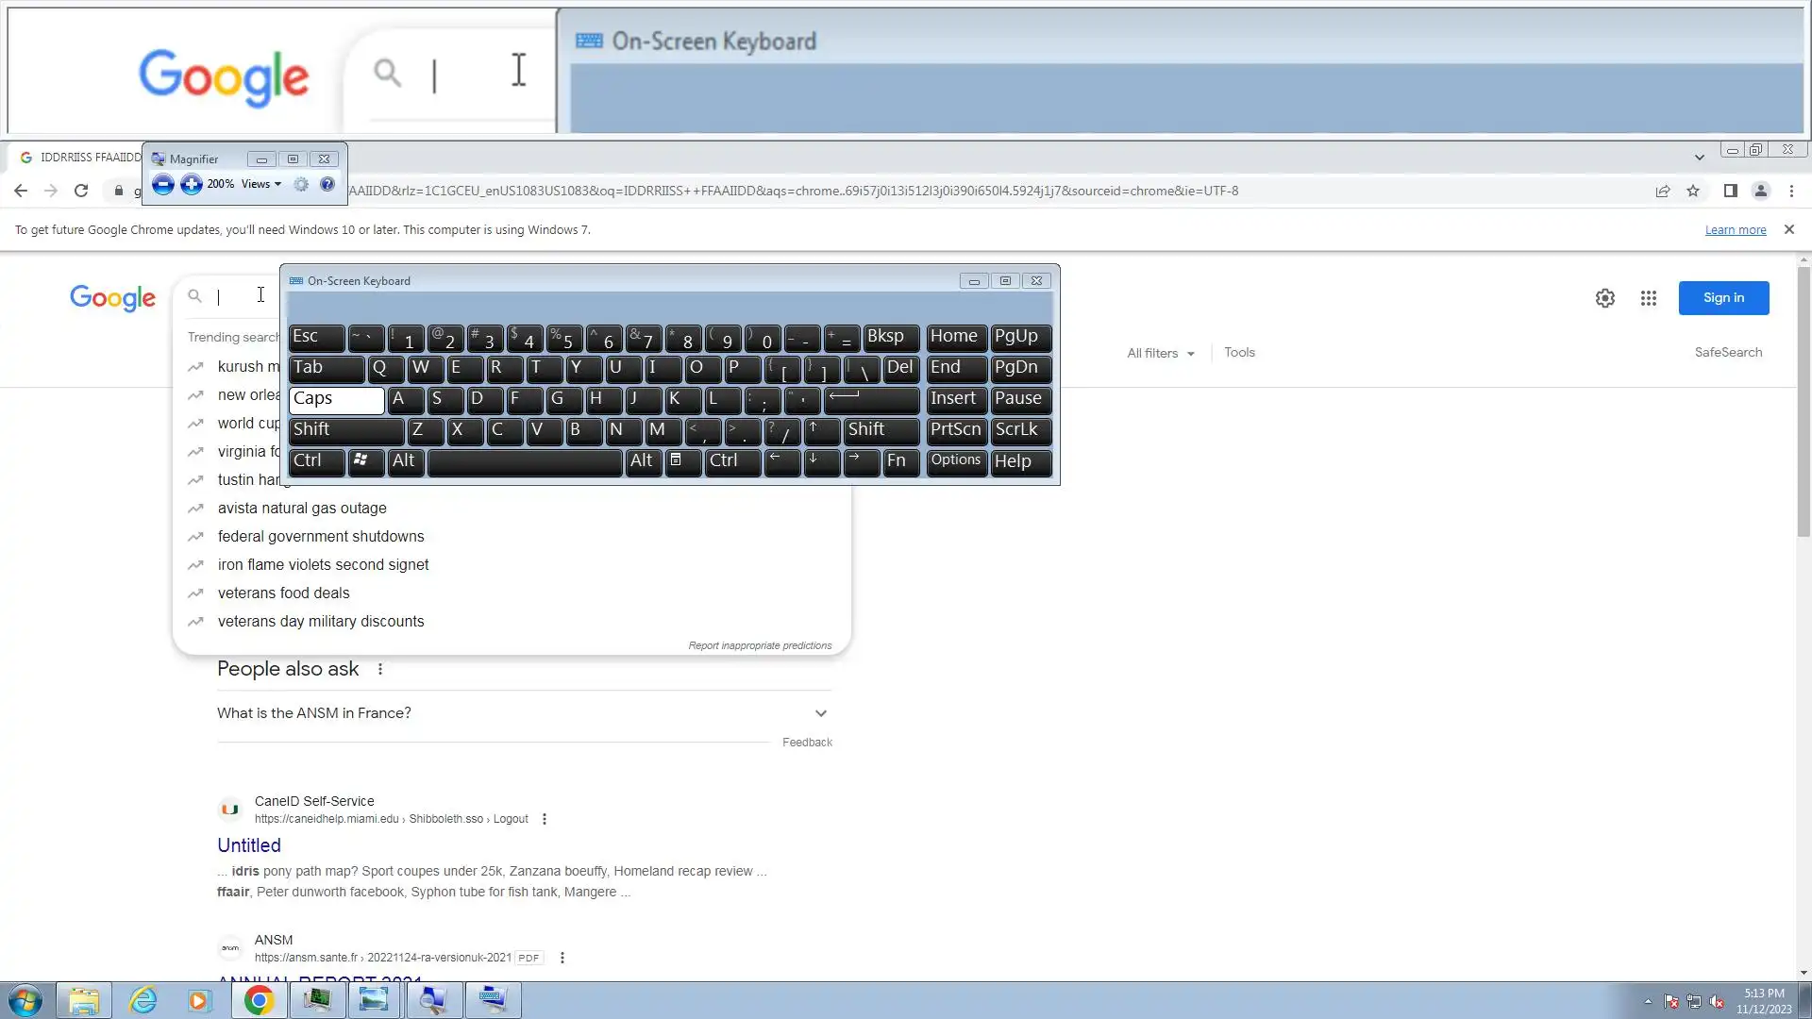1812x1019 pixels.
Task: Open Magnifier options gear icon
Action: (301, 185)
